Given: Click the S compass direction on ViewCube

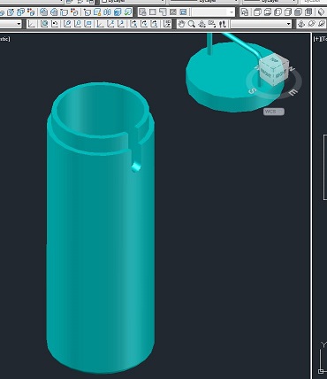Looking at the screenshot, I should (x=252, y=91).
